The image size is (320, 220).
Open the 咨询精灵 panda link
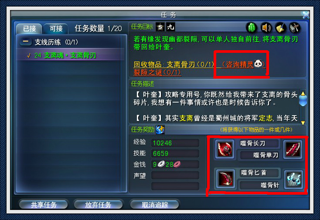pos(243,64)
